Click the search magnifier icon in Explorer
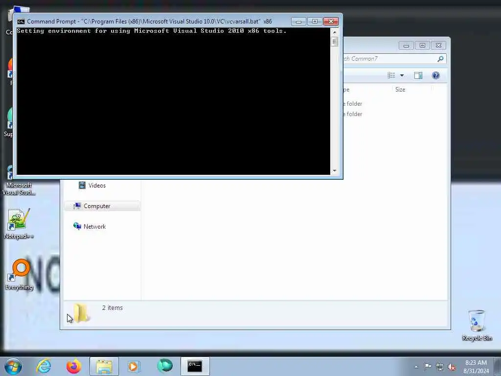Image resolution: width=501 pixels, height=376 pixels. coord(440,59)
